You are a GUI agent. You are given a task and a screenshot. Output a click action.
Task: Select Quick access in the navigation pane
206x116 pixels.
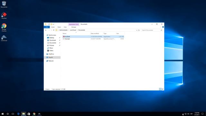[x=52, y=35]
